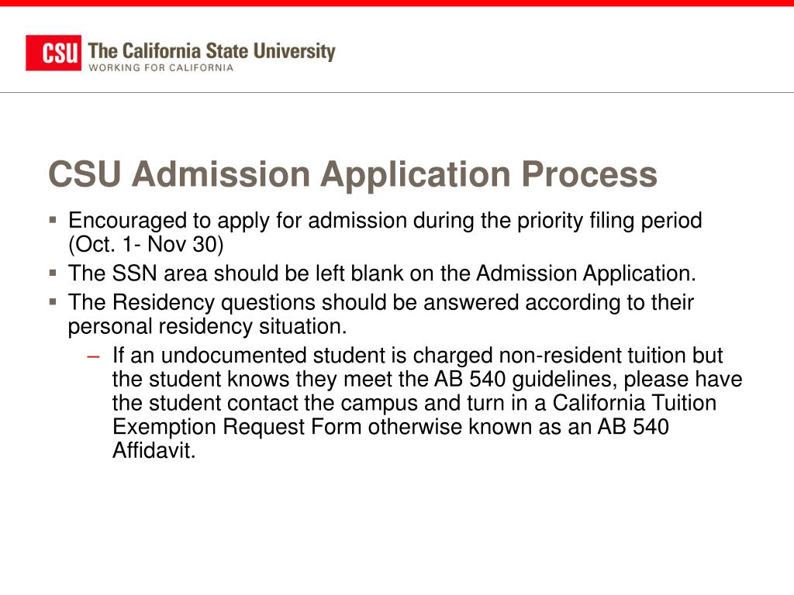The width and height of the screenshot is (794, 595).
Task: Click the square bullet before 'Encouraged to apply'
Action: coord(54,219)
